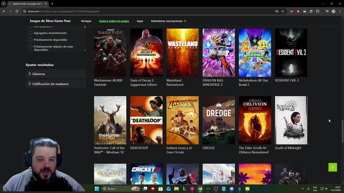Screen dimensions: 344x193
Task: Click the DREDGE title text link
Action: [209, 148]
